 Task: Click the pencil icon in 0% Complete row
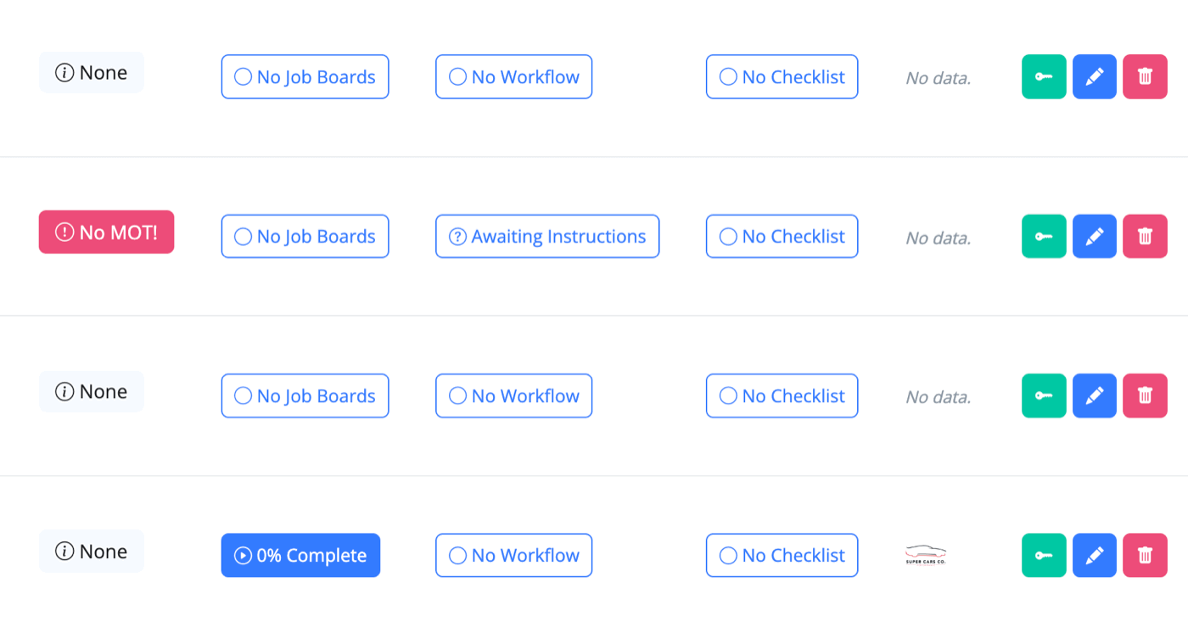pyautogui.click(x=1095, y=555)
